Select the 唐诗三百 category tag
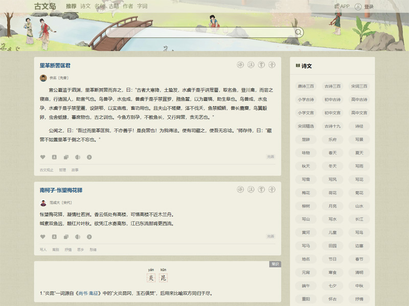409x306 pixels. coord(306,86)
